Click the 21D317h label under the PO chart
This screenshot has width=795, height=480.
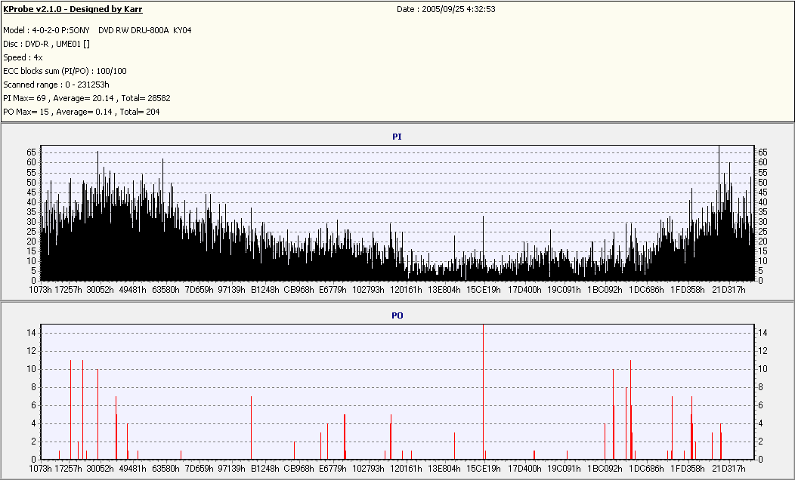[x=728, y=469]
